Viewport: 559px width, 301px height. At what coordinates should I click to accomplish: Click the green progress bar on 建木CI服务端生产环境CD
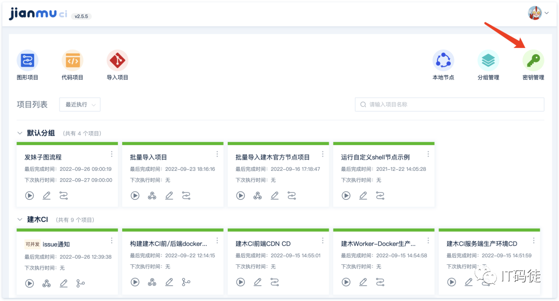(489, 230)
